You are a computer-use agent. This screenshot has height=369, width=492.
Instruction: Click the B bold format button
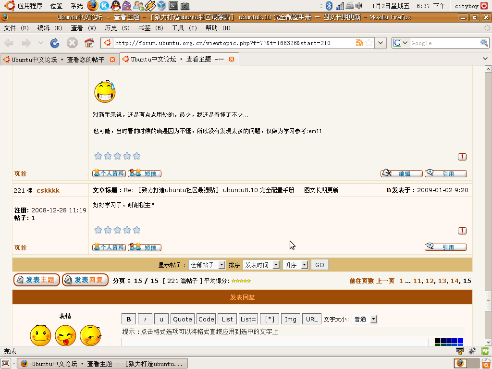point(129,319)
